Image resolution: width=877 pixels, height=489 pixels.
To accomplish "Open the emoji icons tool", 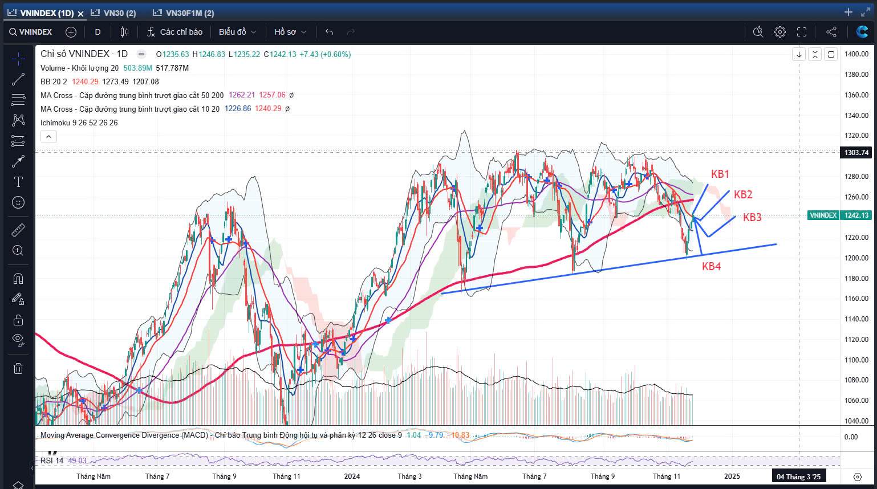I will 18,202.
